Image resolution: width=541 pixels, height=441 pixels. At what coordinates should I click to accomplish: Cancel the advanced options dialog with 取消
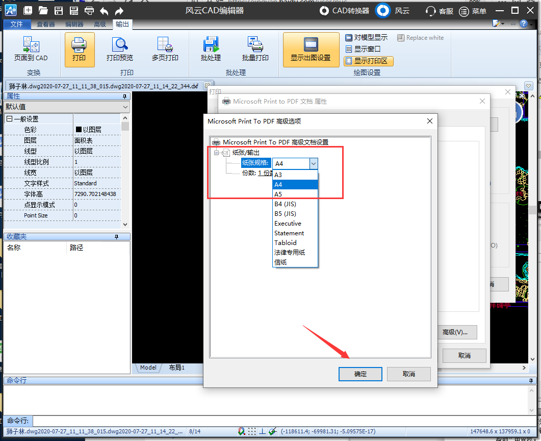(x=408, y=374)
